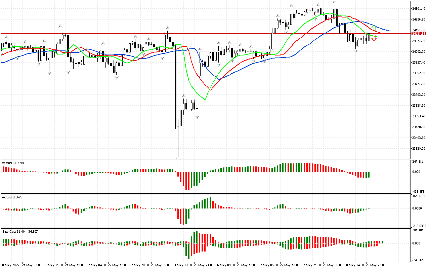Click the 20 May 2025 date label
This screenshot has height=269, width=430.
pyautogui.click(x=10, y=265)
